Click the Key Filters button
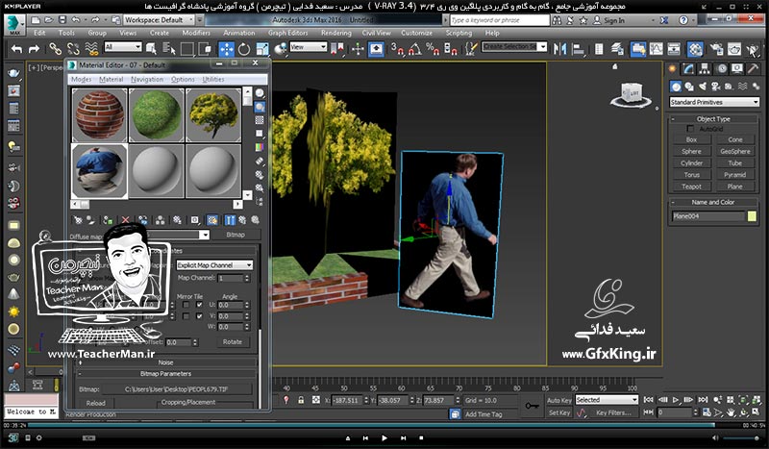 613,412
